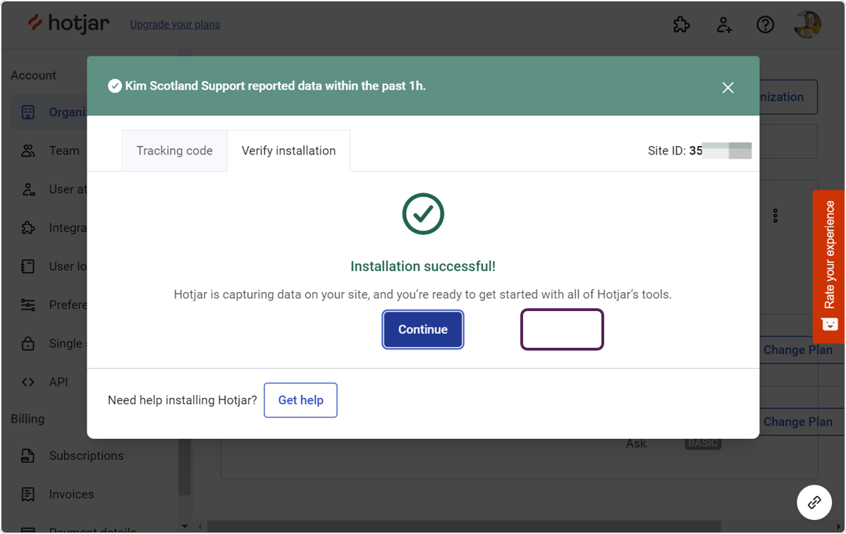Open the integrations puzzle icon in header
This screenshot has height=534, width=846.
click(682, 25)
